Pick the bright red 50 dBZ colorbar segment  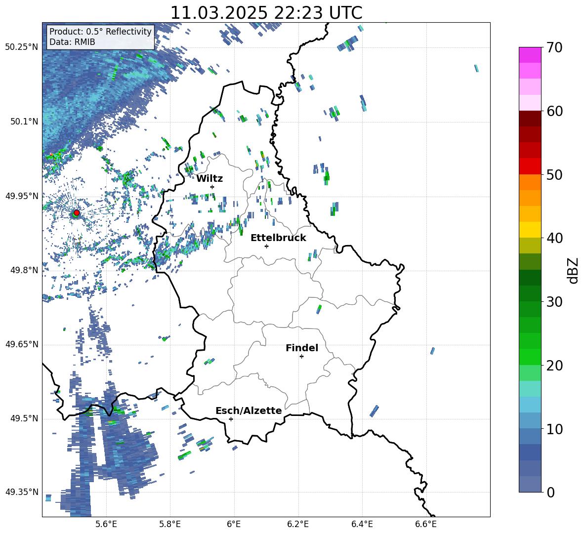(x=530, y=166)
